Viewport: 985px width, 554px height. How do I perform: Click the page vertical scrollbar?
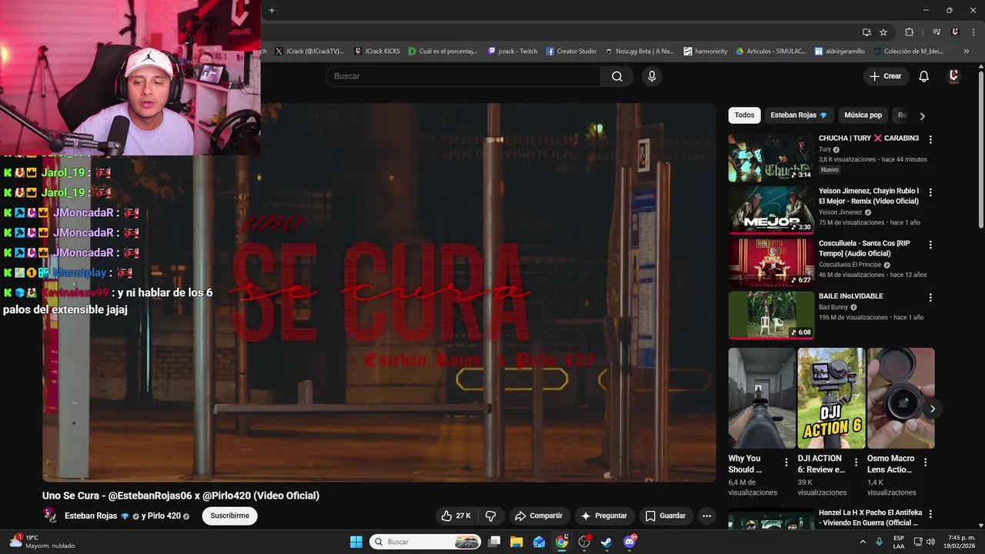tap(980, 150)
